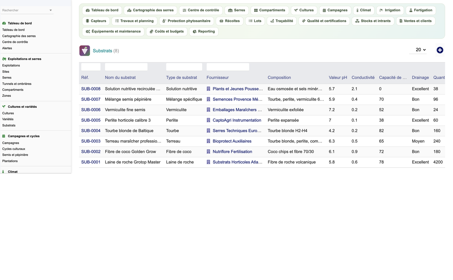
Task: Sort by the Drainage column header
Action: pos(420,78)
